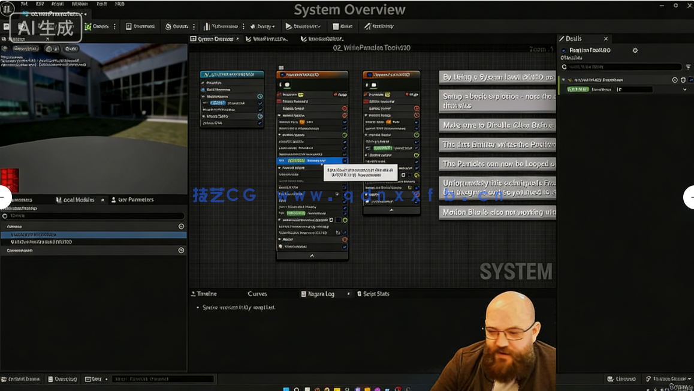Open Details panel settings gear icon
This screenshot has width=694, height=391.
tap(635, 50)
